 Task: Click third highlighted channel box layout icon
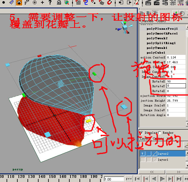coord(155,13)
